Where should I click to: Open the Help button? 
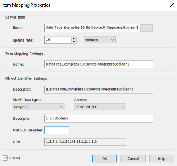(162, 159)
